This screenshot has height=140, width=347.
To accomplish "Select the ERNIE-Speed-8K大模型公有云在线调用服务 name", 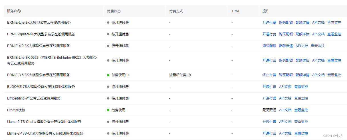I will [x=41, y=34].
